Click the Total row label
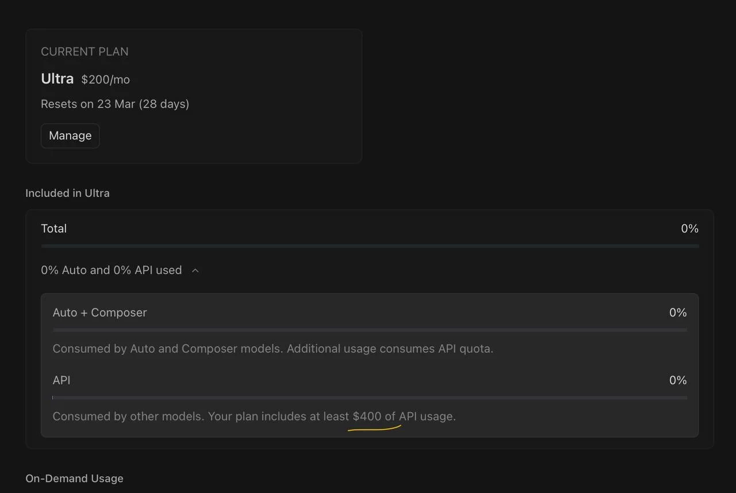 pos(54,229)
